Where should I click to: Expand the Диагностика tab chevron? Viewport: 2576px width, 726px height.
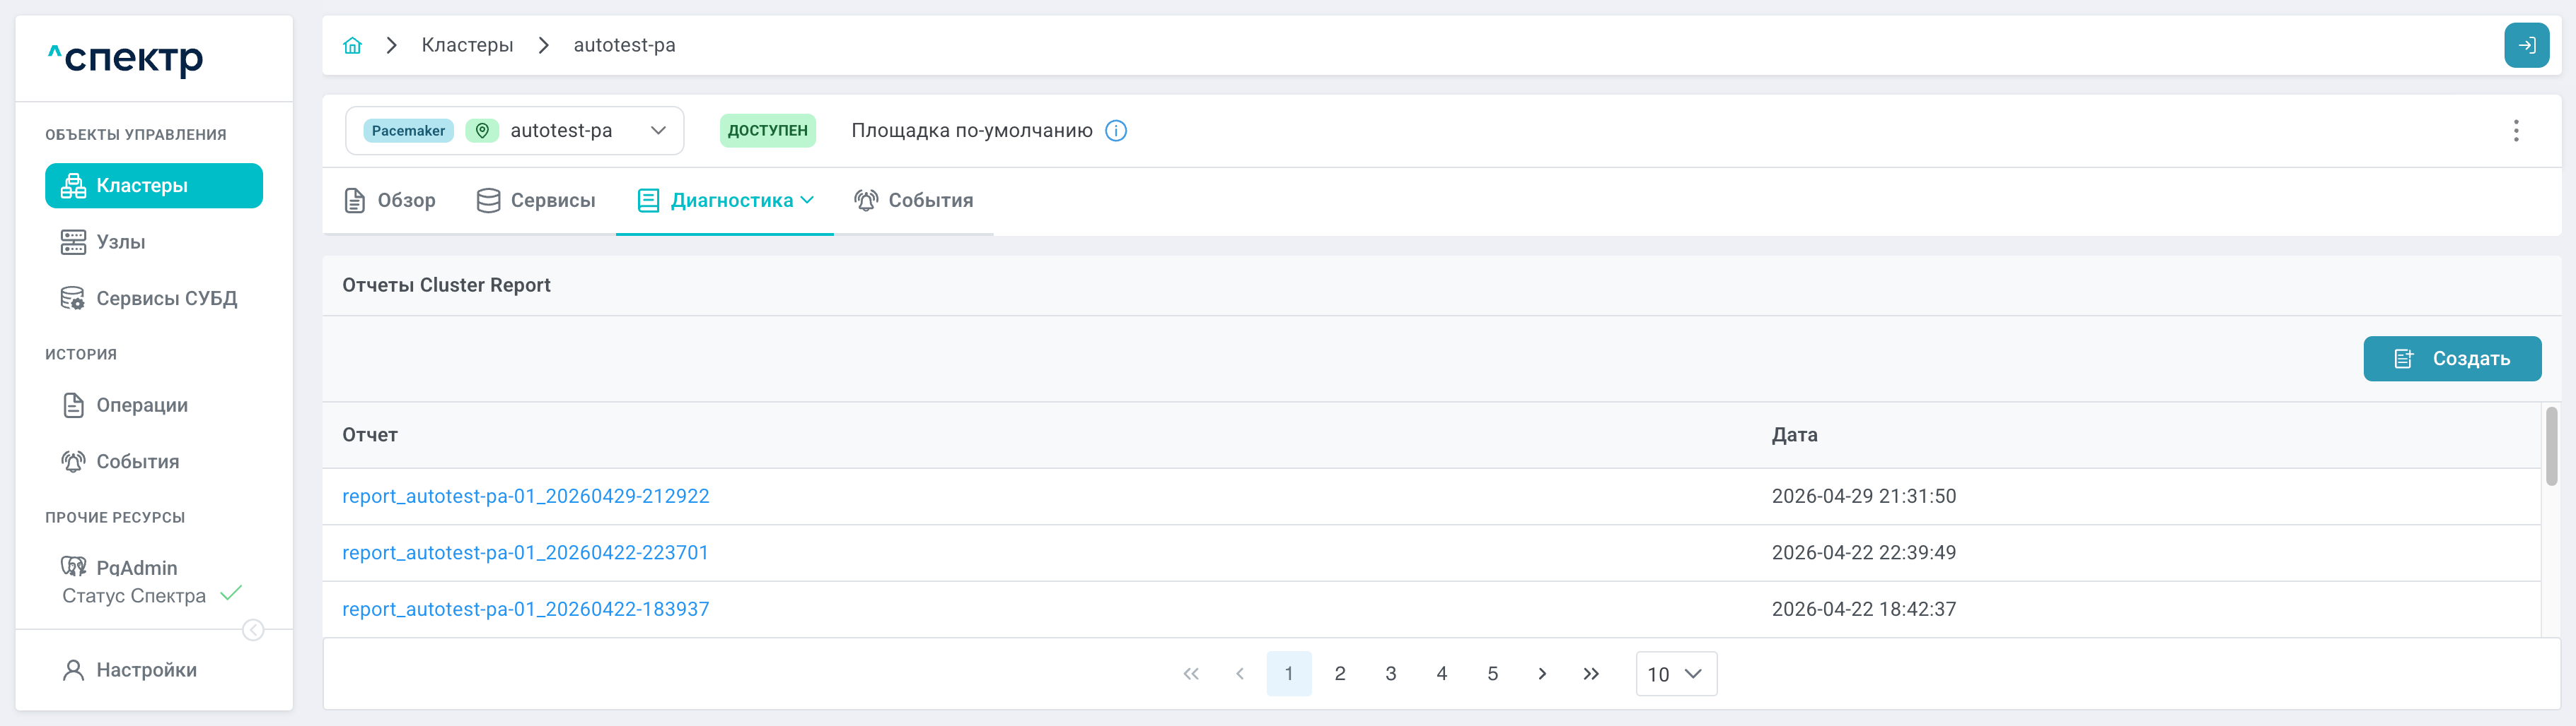click(807, 201)
